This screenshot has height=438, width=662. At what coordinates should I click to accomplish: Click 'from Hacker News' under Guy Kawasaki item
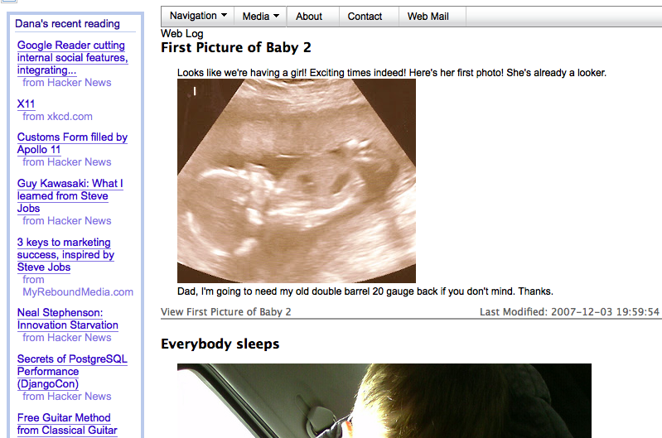point(67,221)
